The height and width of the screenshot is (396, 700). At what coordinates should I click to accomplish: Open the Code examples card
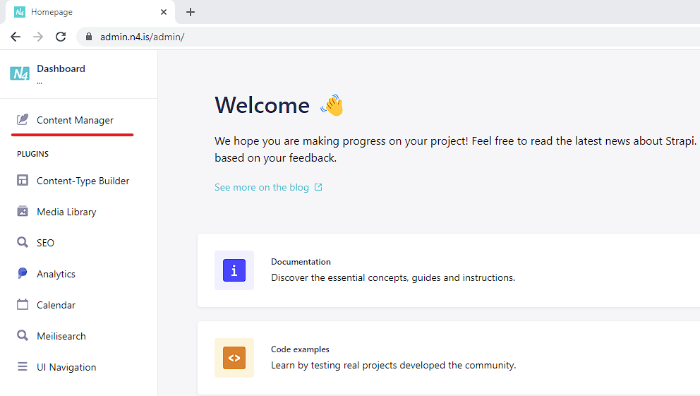[x=449, y=358]
